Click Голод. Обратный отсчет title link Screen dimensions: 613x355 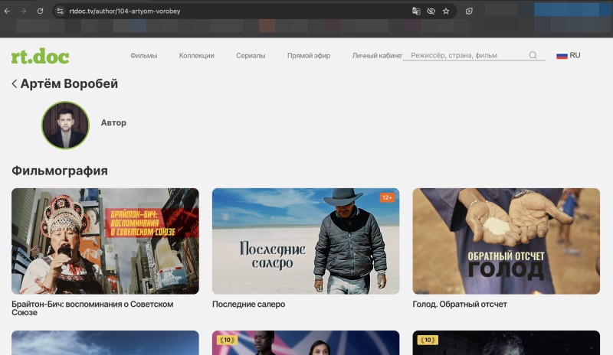[460, 304]
